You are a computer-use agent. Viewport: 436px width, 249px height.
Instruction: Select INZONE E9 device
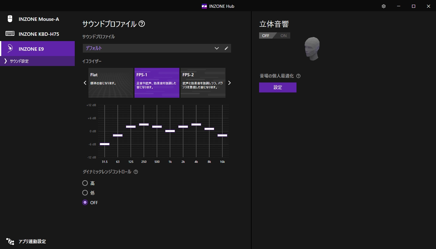pyautogui.click(x=37, y=49)
